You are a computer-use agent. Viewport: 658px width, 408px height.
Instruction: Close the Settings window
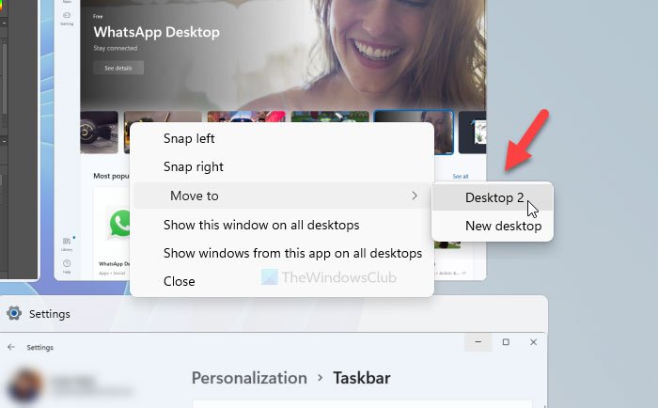click(x=533, y=342)
